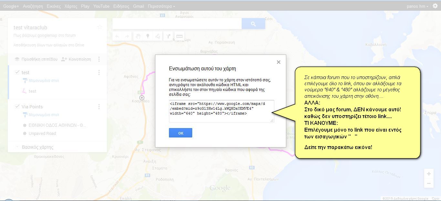Expand the Βασικός χάρτης base map section
Viewport: 441px width, 201px height.
(17, 147)
